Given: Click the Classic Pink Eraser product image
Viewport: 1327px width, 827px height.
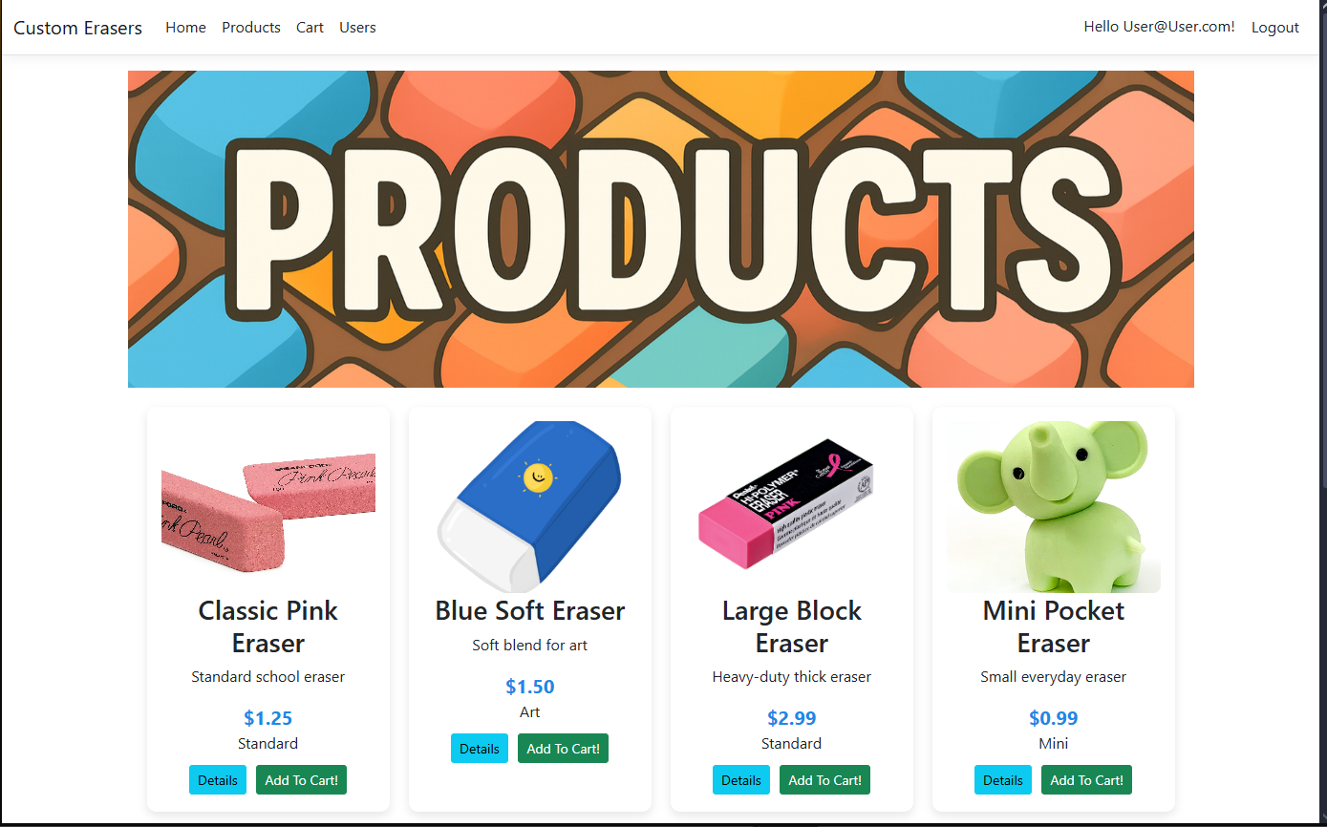Looking at the screenshot, I should coord(268,507).
